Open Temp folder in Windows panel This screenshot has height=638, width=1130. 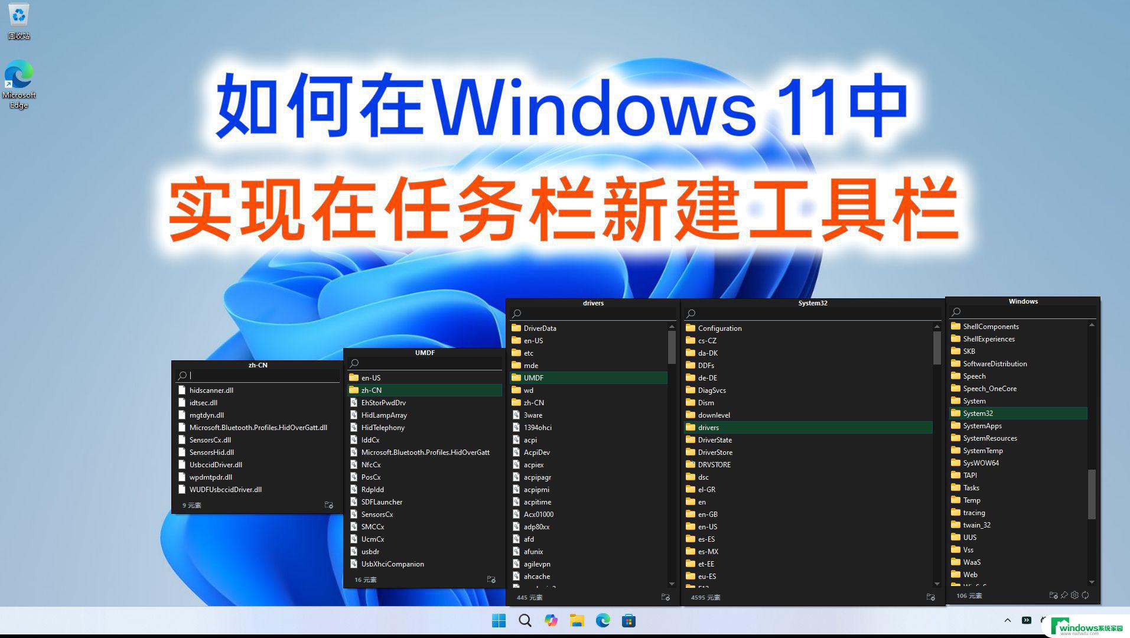coord(1018,500)
